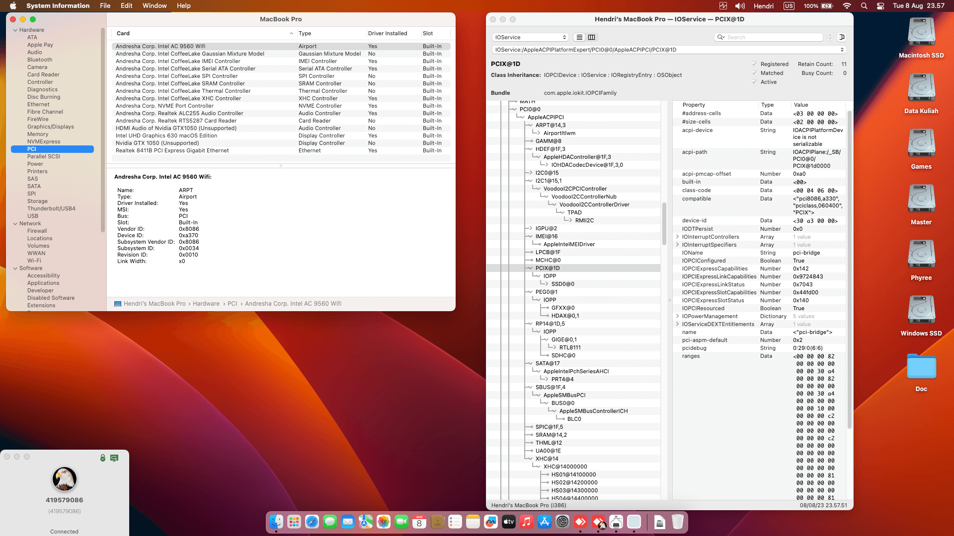
Task: Sort PCI list by Type column header
Action: 331,33
